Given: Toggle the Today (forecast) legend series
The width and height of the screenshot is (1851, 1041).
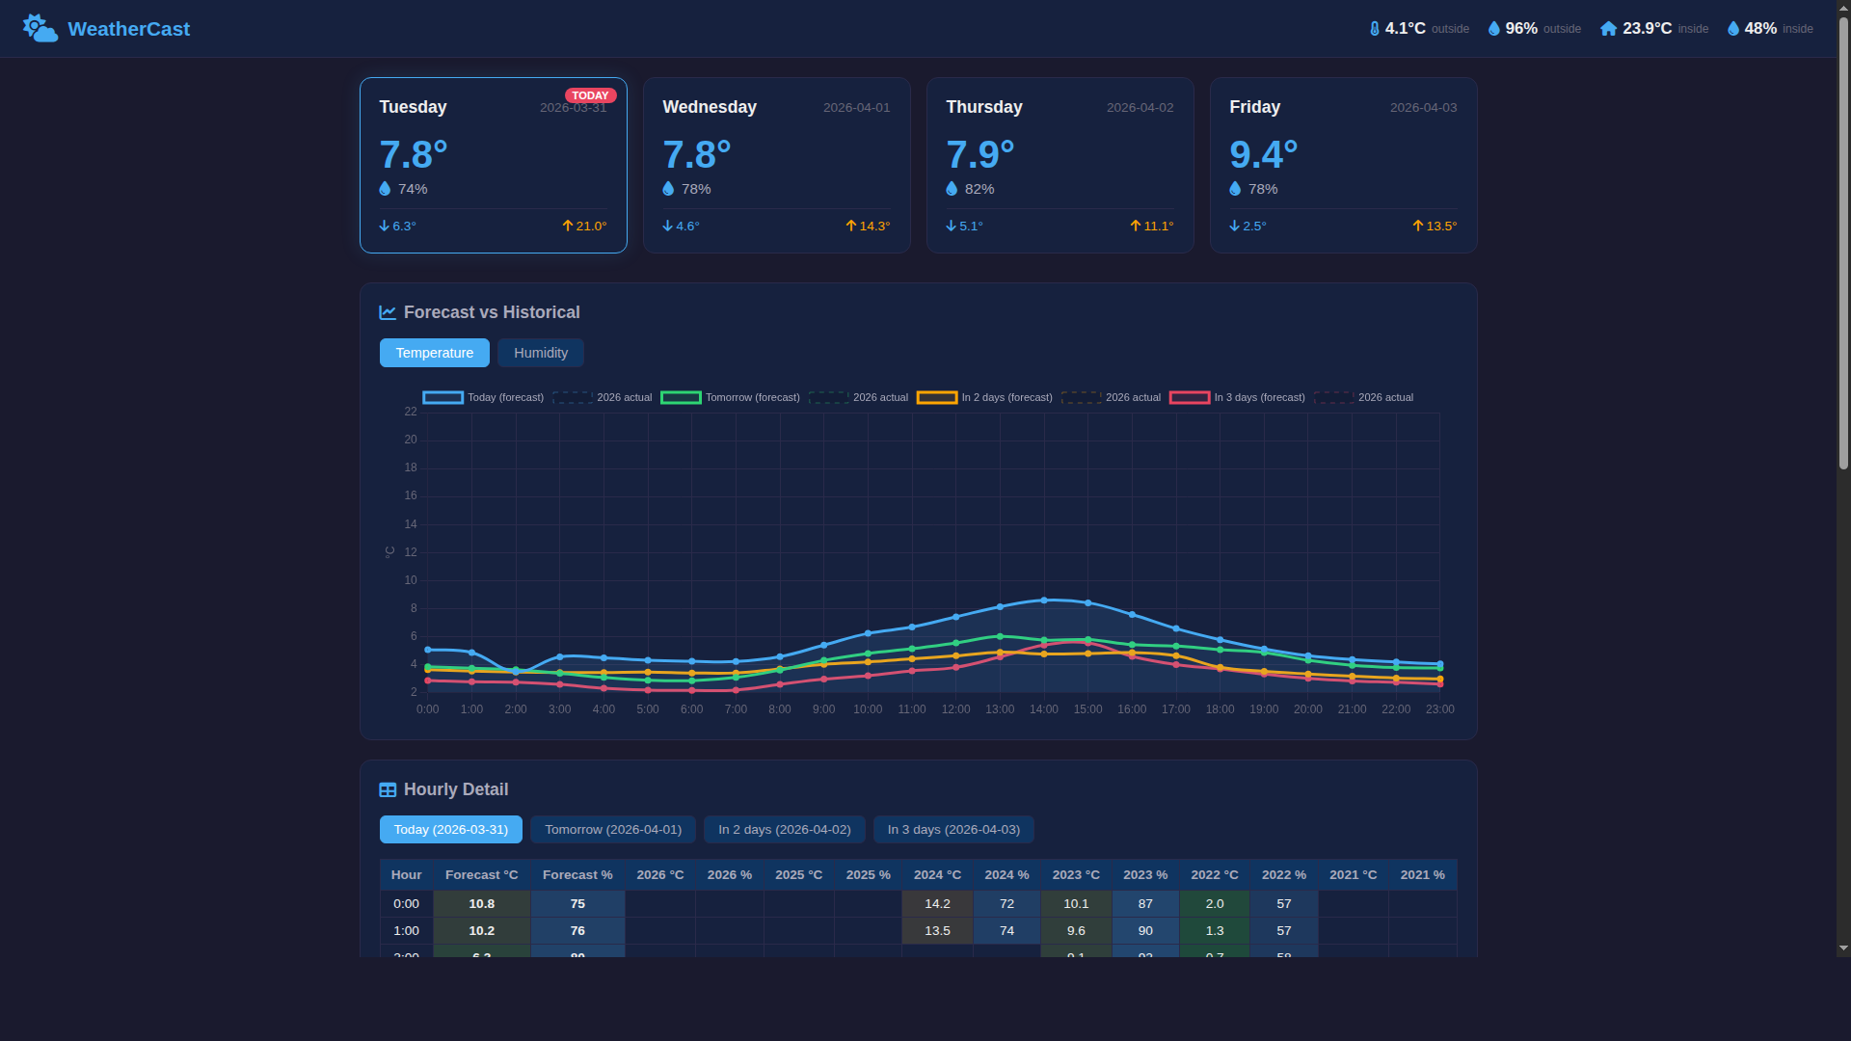Looking at the screenshot, I should click(505, 397).
